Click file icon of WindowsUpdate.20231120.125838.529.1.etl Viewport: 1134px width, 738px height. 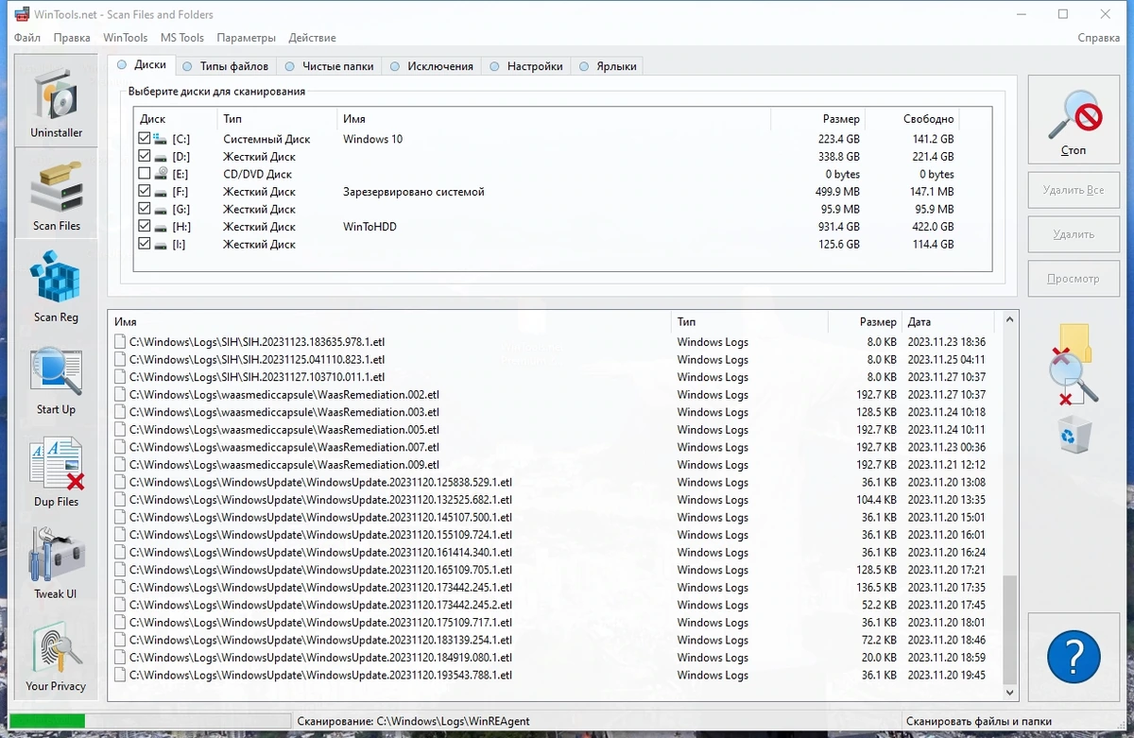pos(120,482)
